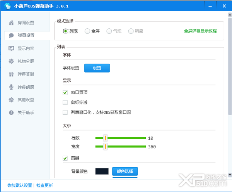Image resolution: width=232 pixels, height=192 pixels.
Task: Enable 列表窗口化 OBS window source checkbox
Action: click(x=65, y=112)
